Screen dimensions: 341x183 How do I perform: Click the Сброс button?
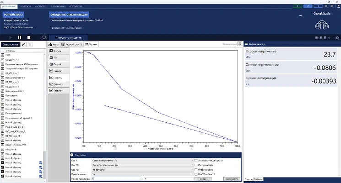[x=203, y=179]
